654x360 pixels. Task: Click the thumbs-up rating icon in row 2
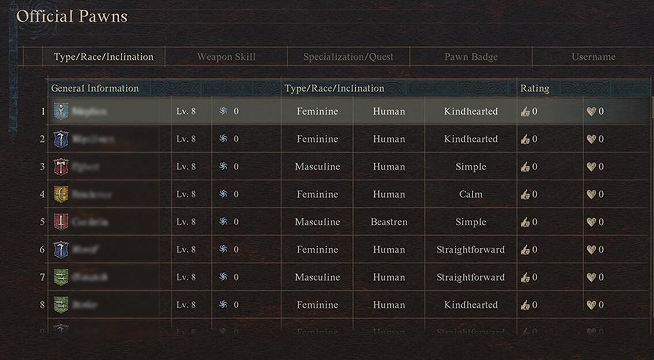(525, 139)
